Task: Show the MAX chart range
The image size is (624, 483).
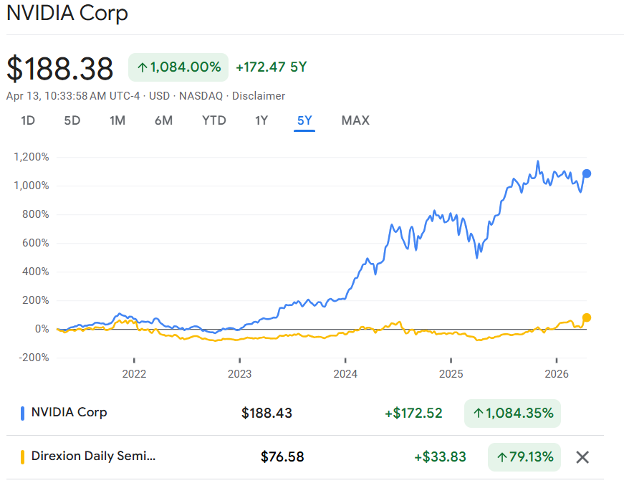Action: point(355,120)
